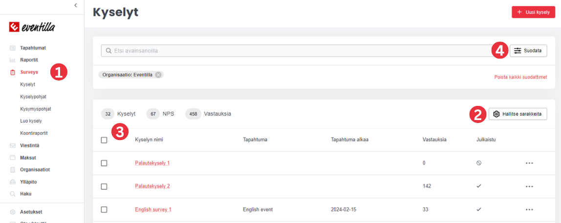Open the English survey 1 link
The width and height of the screenshot is (561, 223).
(153, 209)
